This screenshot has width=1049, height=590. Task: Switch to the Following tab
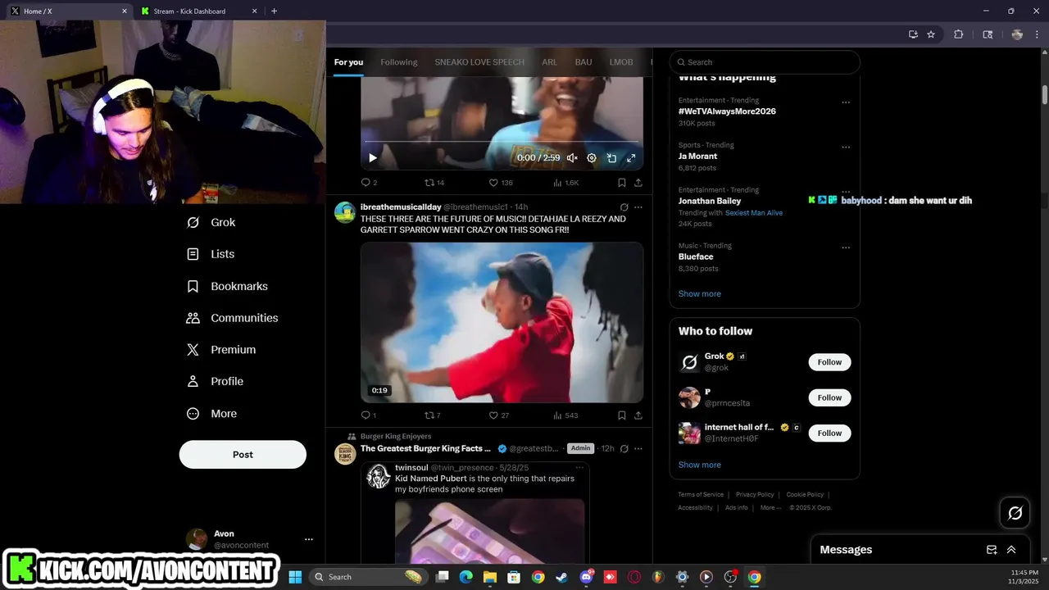coord(398,62)
